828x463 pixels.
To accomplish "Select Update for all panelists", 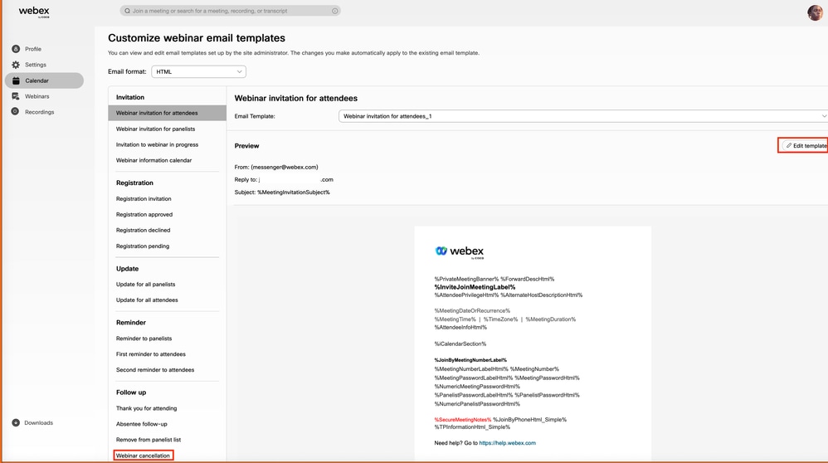I will click(146, 284).
